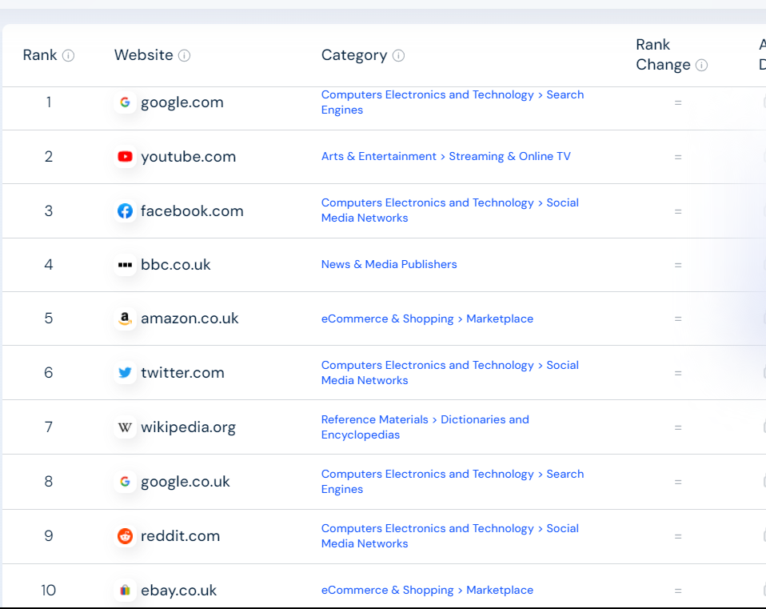Open Arts & Entertainment Streaming category link
This screenshot has width=766, height=609.
point(445,156)
